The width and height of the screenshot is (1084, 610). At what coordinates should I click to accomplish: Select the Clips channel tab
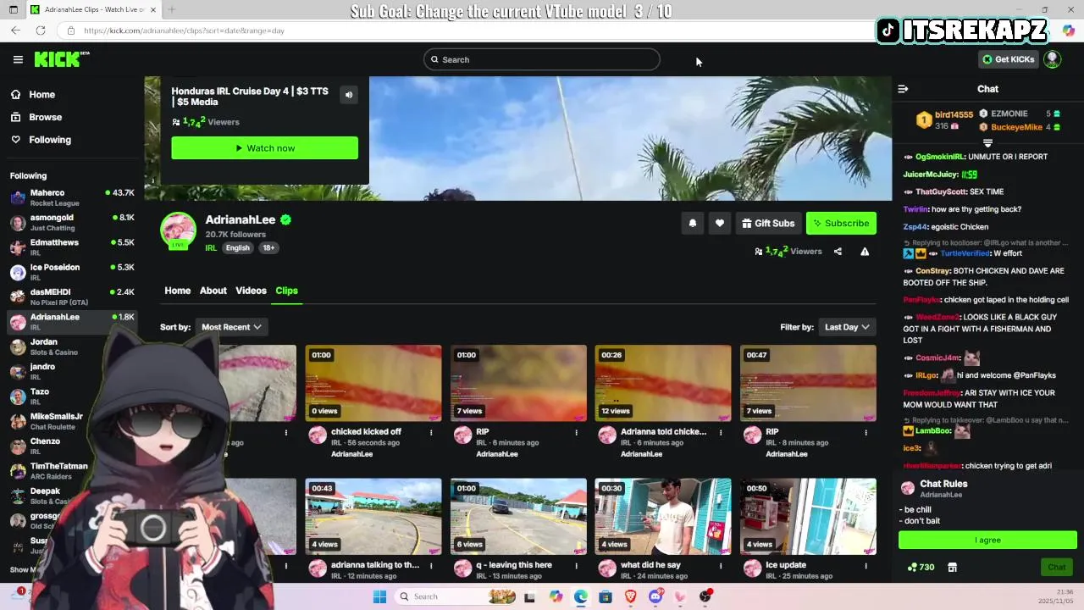(286, 291)
